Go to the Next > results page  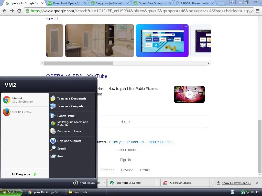coord(125,122)
